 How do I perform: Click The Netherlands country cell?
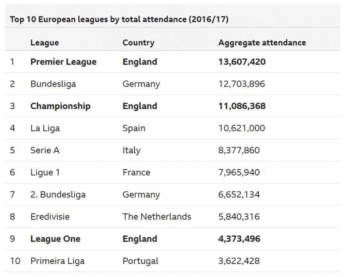pos(157,217)
